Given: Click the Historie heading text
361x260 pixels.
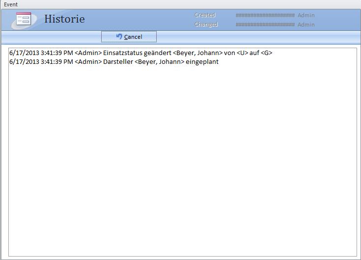Looking at the screenshot, I should pos(64,19).
